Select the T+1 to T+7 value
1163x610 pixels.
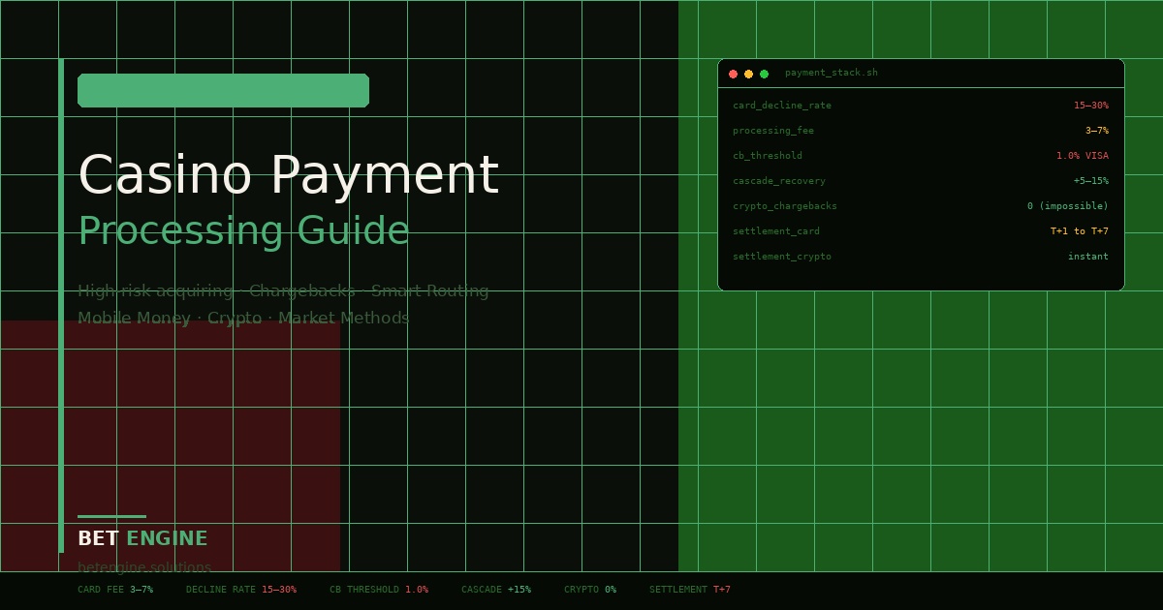(x=1080, y=231)
